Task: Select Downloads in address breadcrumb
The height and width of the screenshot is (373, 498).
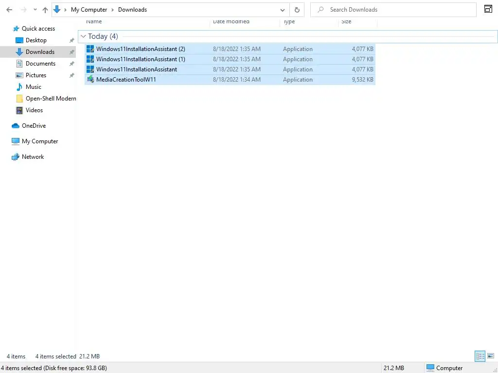Action: pos(132,10)
